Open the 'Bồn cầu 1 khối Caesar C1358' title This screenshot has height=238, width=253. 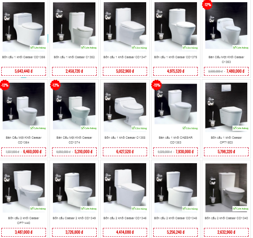point(125,137)
